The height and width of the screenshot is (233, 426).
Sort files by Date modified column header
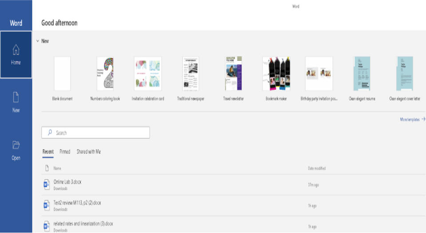[316, 168]
